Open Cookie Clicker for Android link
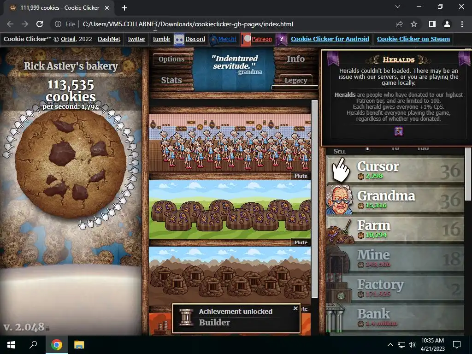The image size is (472, 354). pyautogui.click(x=330, y=39)
